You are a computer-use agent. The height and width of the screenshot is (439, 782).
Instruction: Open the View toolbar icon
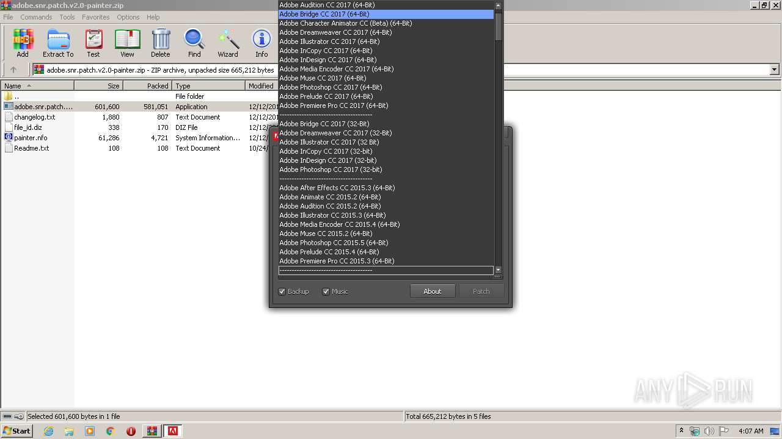(127, 43)
